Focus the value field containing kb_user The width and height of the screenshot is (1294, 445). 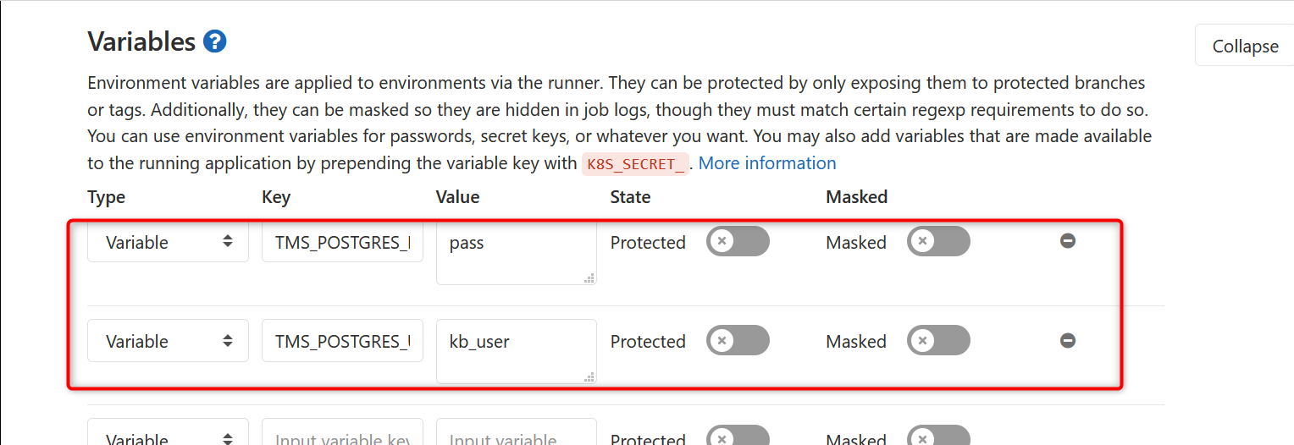(x=517, y=352)
